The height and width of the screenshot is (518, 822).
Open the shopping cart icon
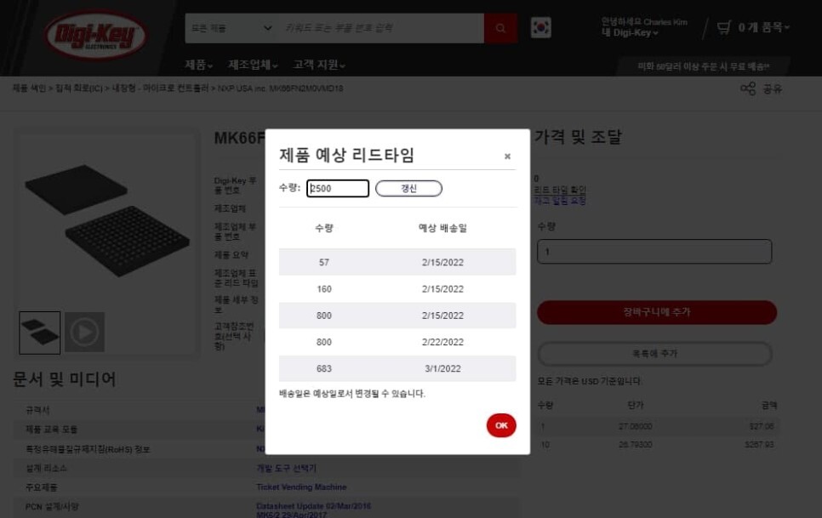tap(723, 27)
